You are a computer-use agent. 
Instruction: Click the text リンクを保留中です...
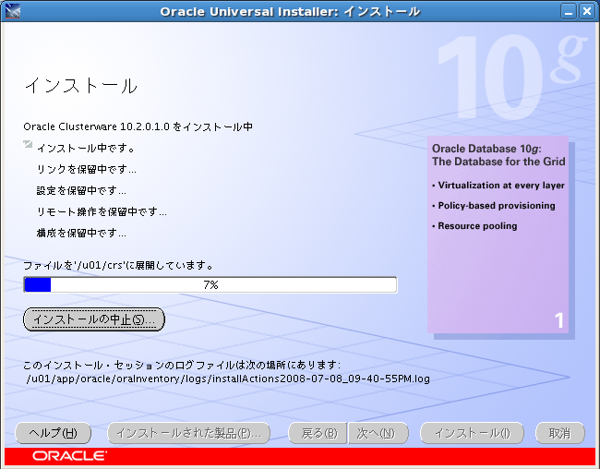pos(87,169)
